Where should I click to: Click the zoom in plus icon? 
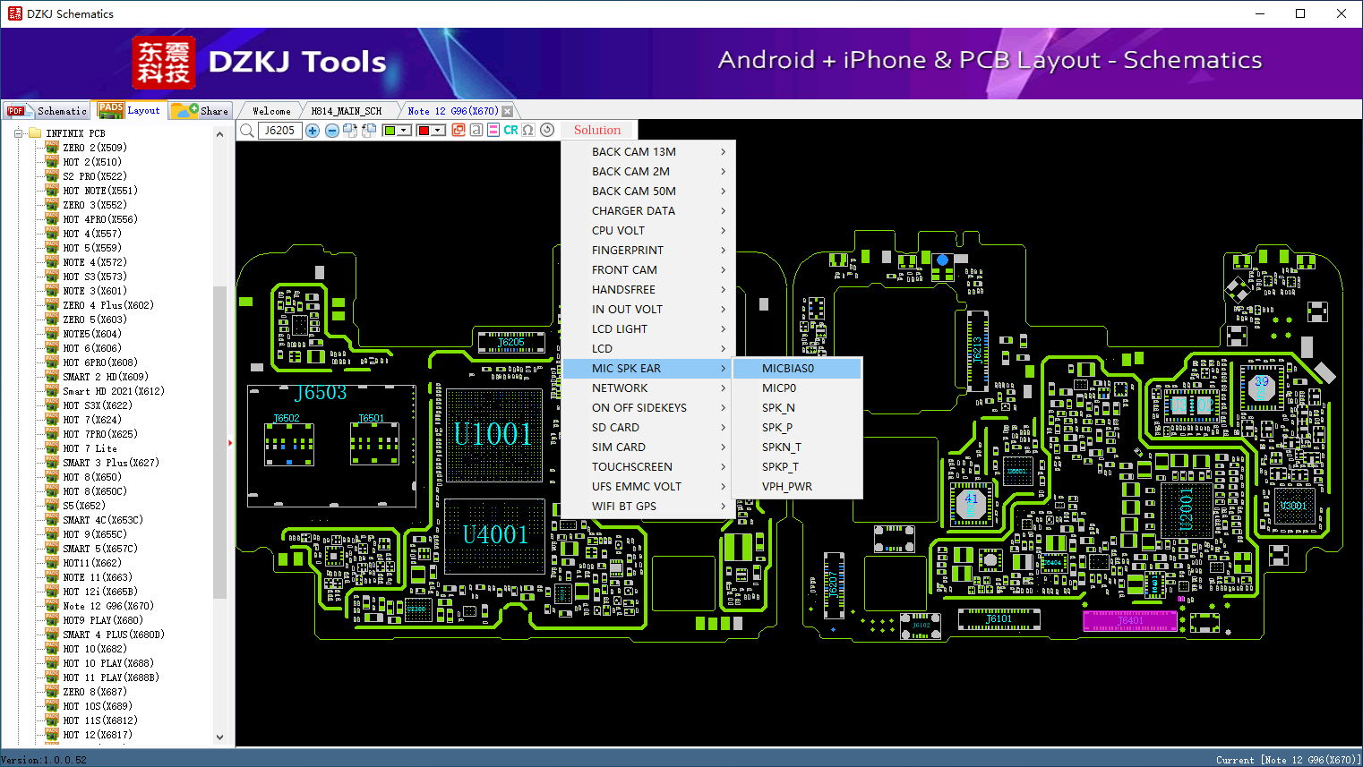313,131
